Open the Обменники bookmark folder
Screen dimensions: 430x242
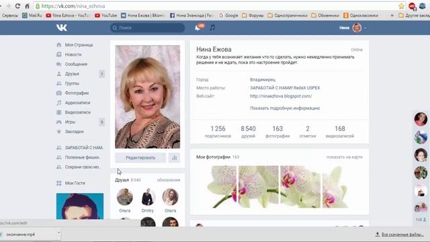tap(325, 15)
